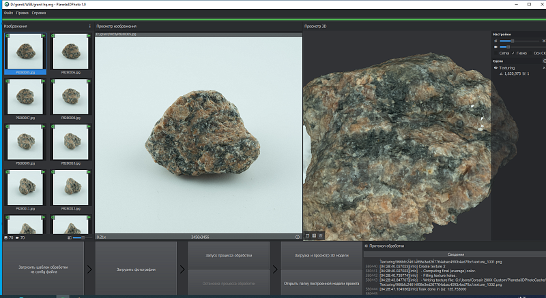This screenshot has width=546, height=298.
Task: Toggle the Гизмо gizmo checkbox
Action: (513, 53)
